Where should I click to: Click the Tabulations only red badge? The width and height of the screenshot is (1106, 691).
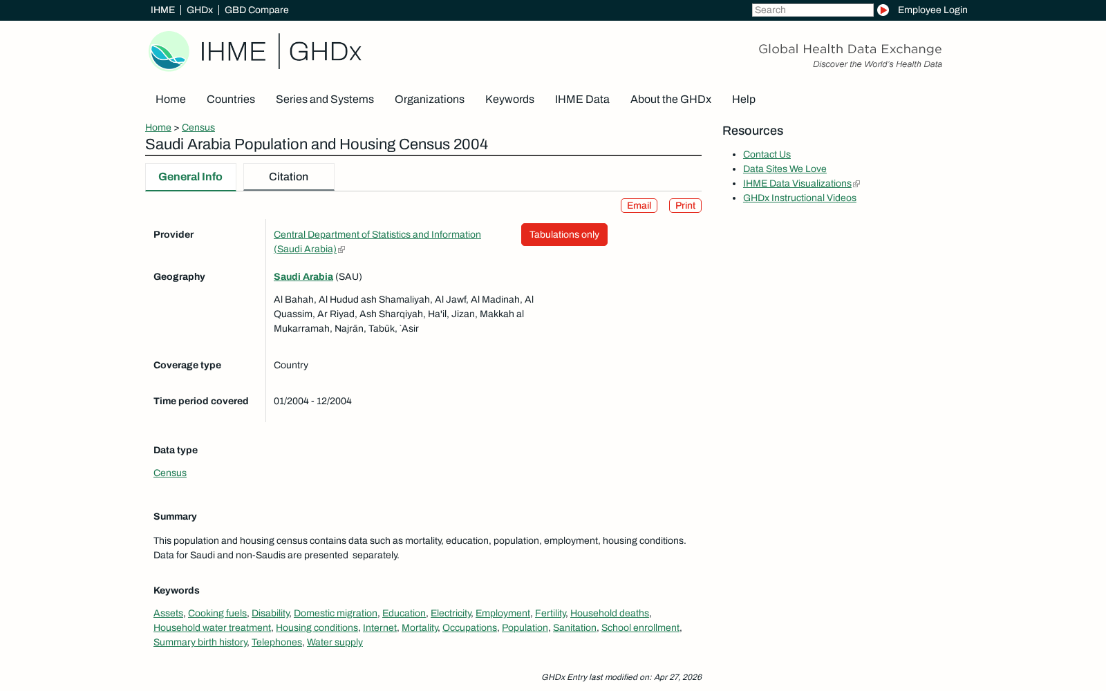click(564, 234)
